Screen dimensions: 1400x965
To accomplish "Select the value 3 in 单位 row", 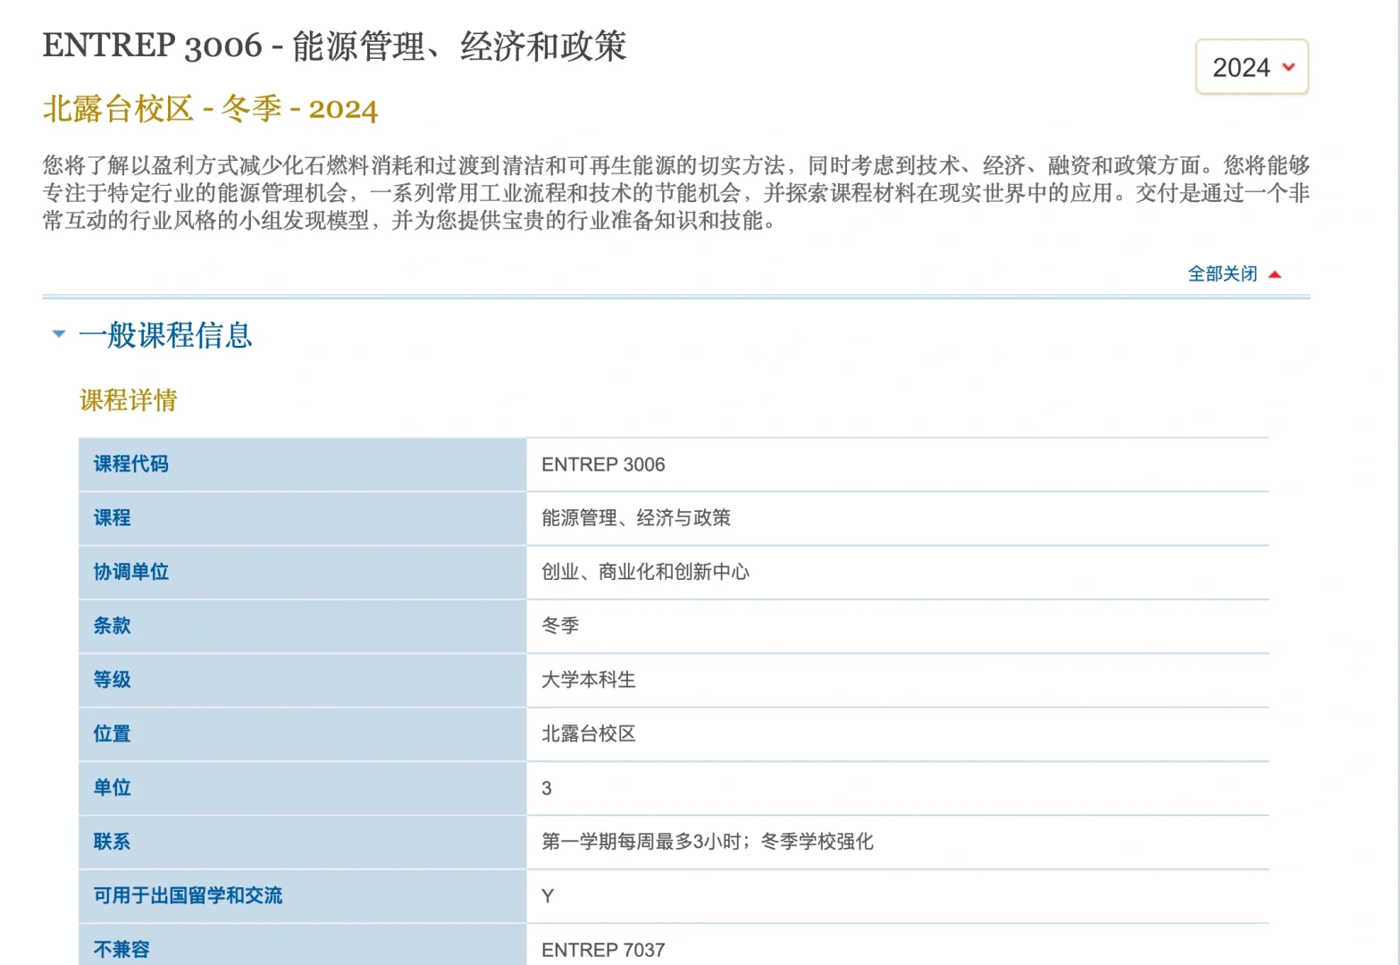I will tap(547, 788).
